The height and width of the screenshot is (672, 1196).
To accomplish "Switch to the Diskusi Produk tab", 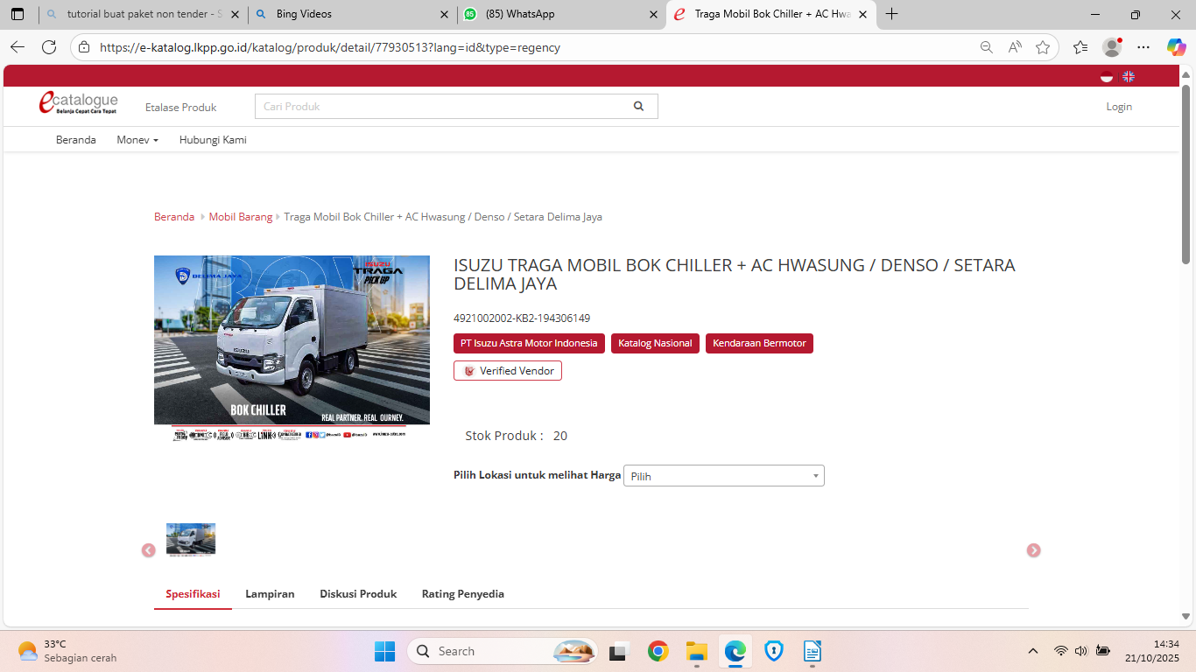I will pos(358,594).
